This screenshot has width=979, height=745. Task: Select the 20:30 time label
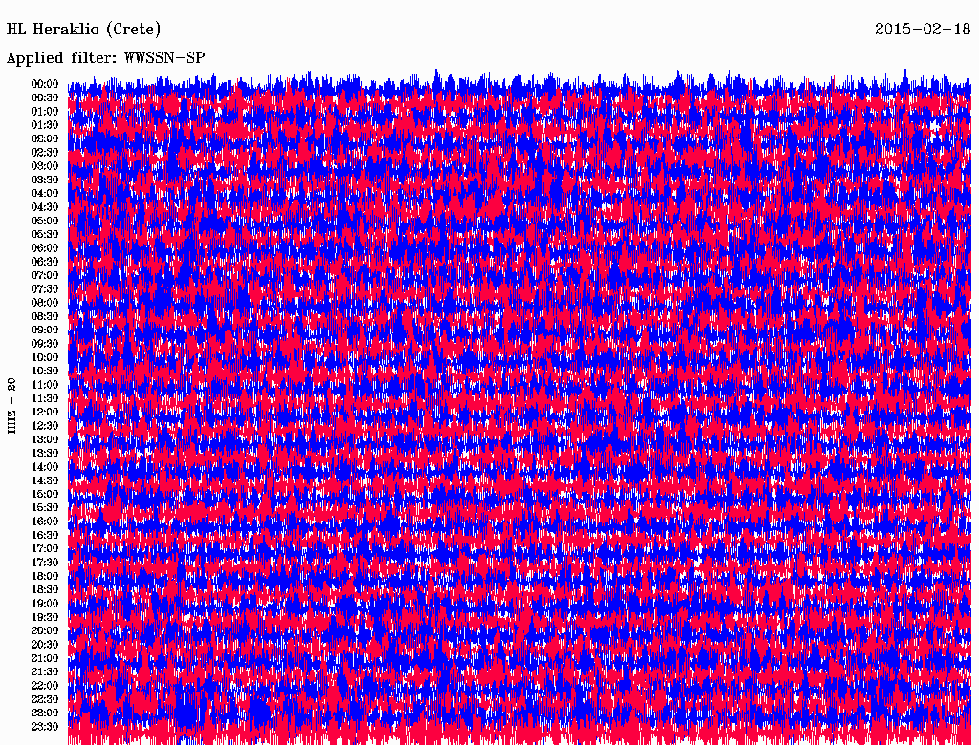coord(44,645)
